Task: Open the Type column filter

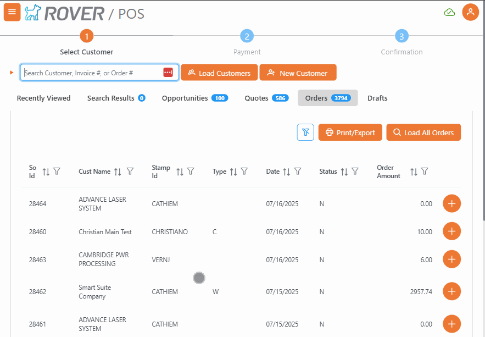Action: (244, 172)
